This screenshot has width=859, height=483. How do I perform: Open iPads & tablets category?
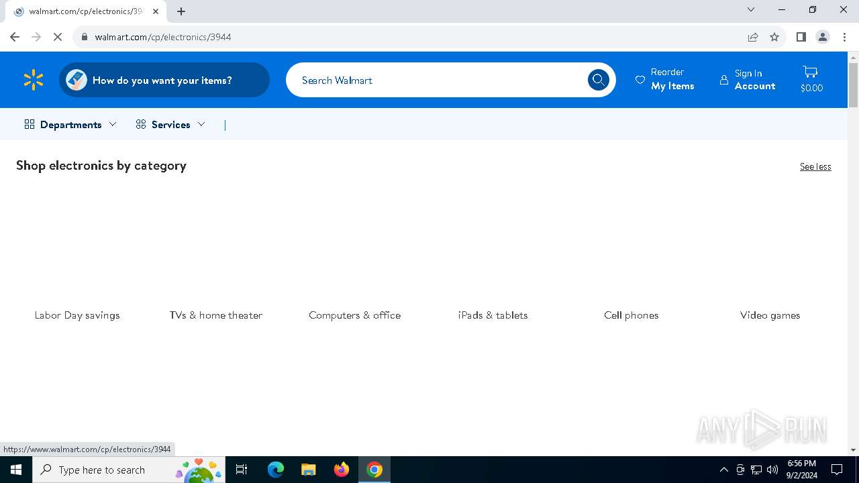(x=493, y=315)
